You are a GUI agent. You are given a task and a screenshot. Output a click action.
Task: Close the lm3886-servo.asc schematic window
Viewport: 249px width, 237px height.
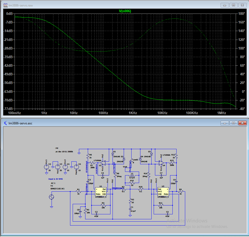[x=242, y=123]
